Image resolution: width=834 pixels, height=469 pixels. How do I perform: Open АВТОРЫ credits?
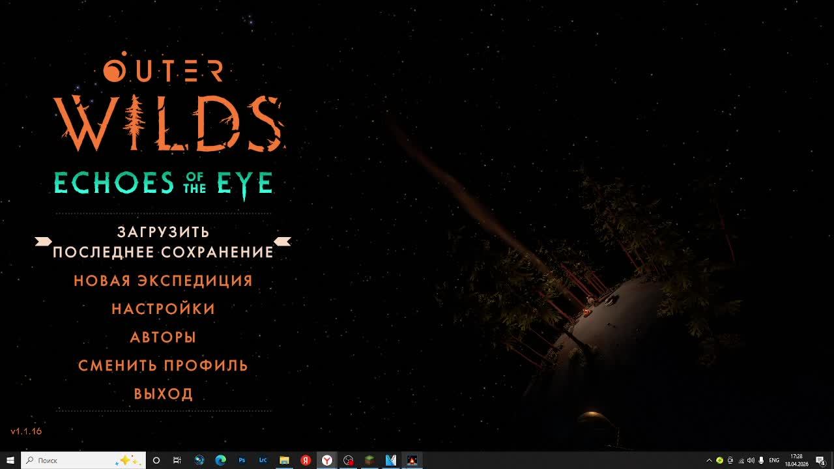coord(163,337)
